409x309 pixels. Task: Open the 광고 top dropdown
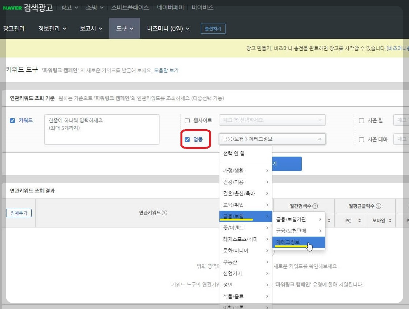(x=69, y=7)
